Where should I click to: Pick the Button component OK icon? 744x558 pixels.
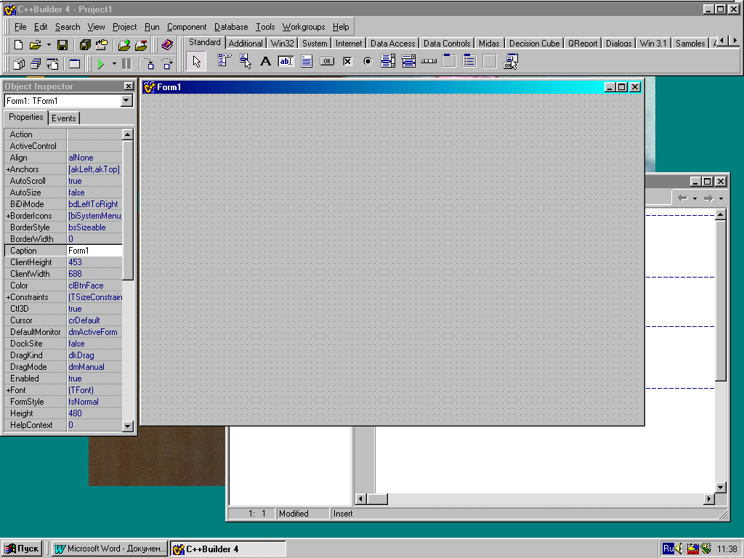pos(327,61)
